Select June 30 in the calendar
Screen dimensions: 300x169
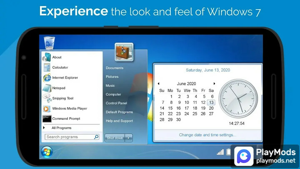[x=178, y=119]
